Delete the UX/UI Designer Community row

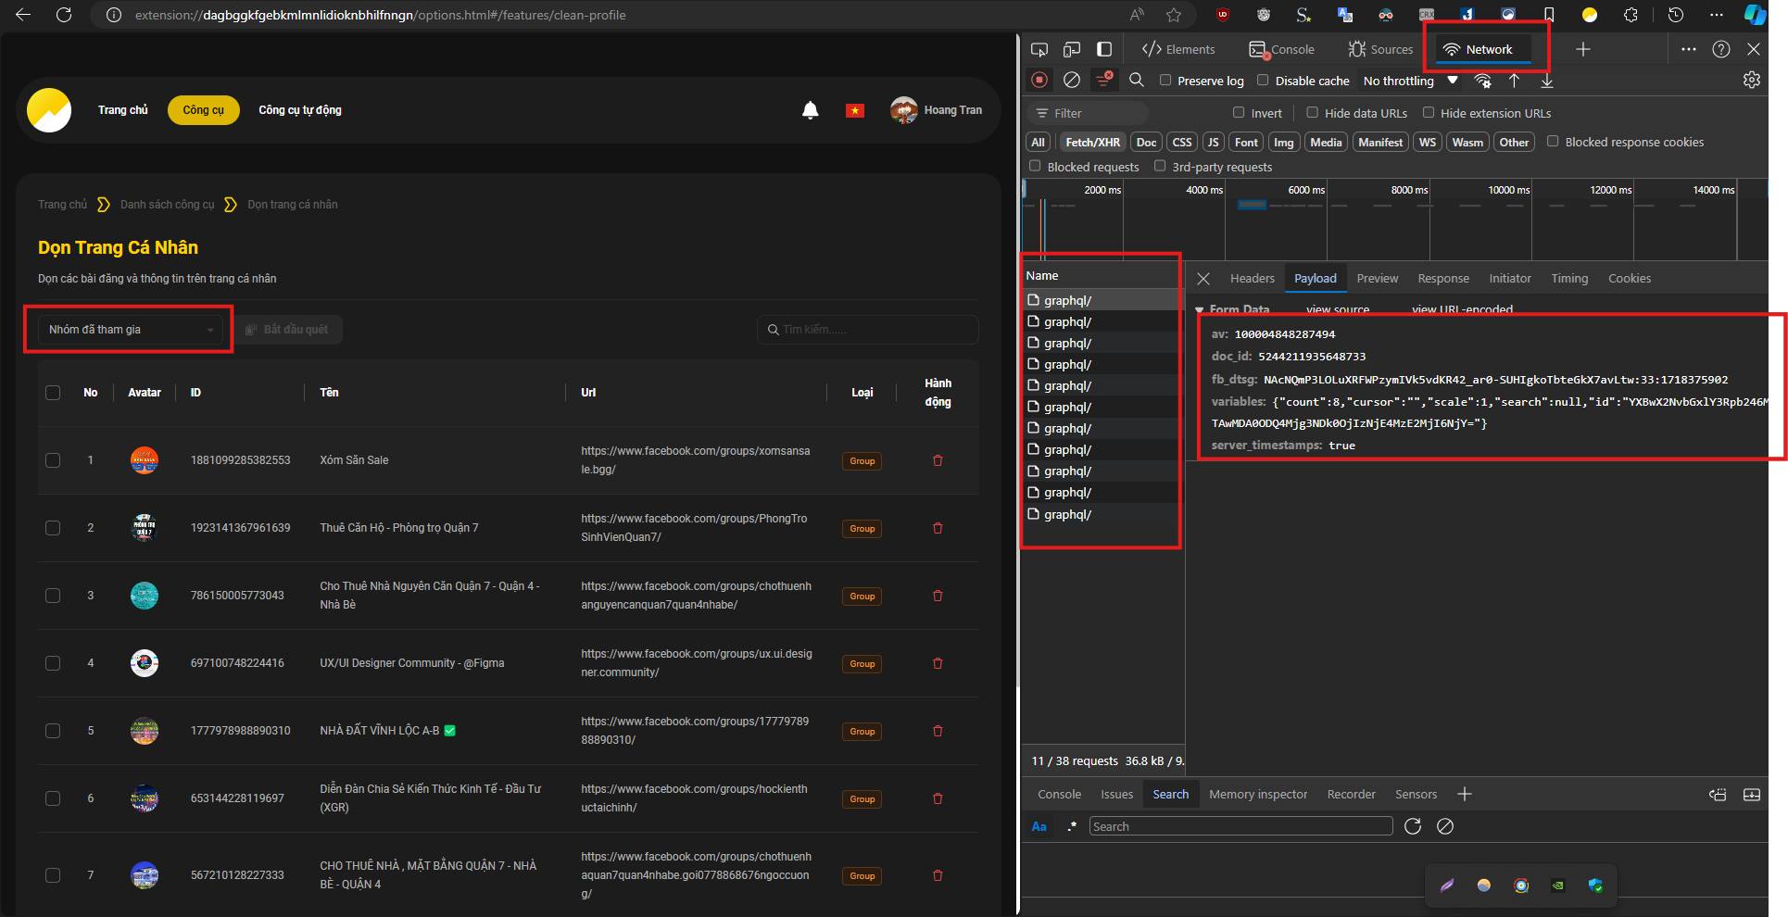coord(938,663)
